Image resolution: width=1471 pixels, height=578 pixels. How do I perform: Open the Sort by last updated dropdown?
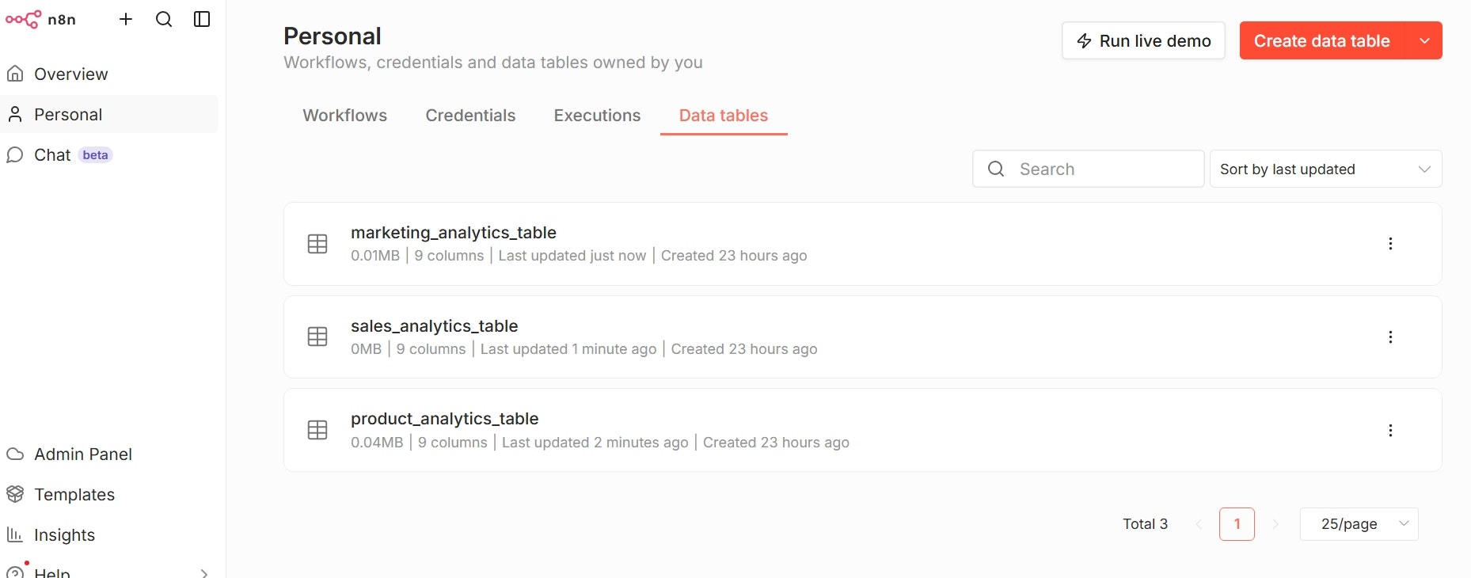tap(1325, 169)
